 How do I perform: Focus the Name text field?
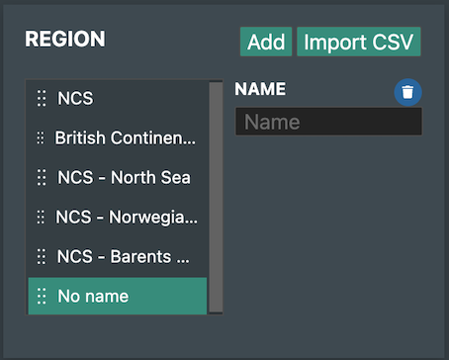[x=328, y=122]
